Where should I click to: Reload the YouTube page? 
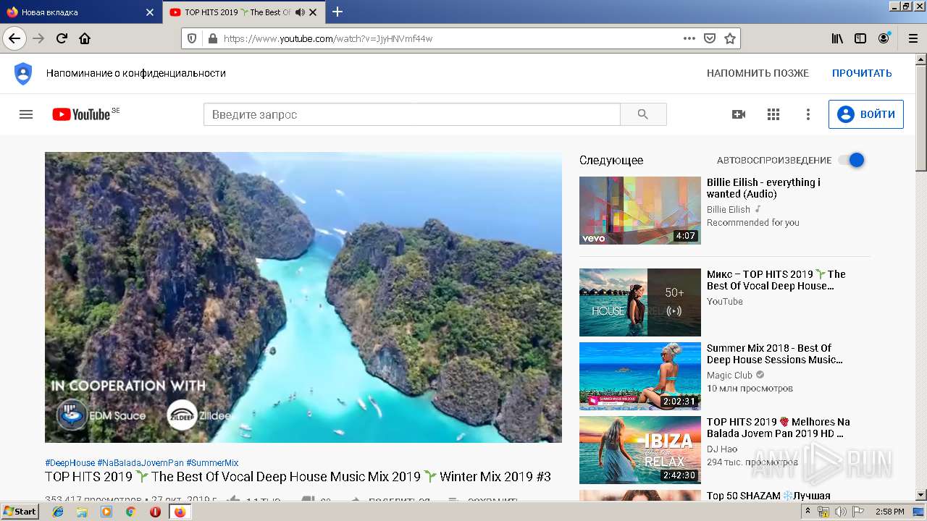coord(62,38)
